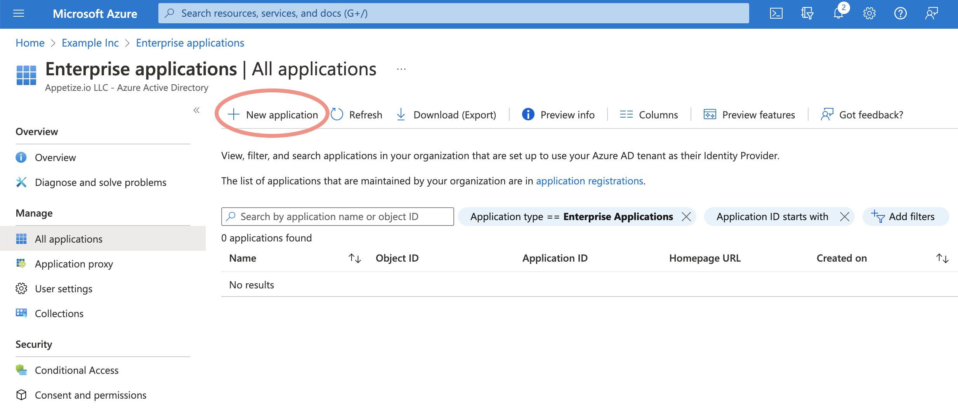Remove the Enterprise Applications filter
Image resolution: width=958 pixels, height=413 pixels.
pyautogui.click(x=687, y=216)
